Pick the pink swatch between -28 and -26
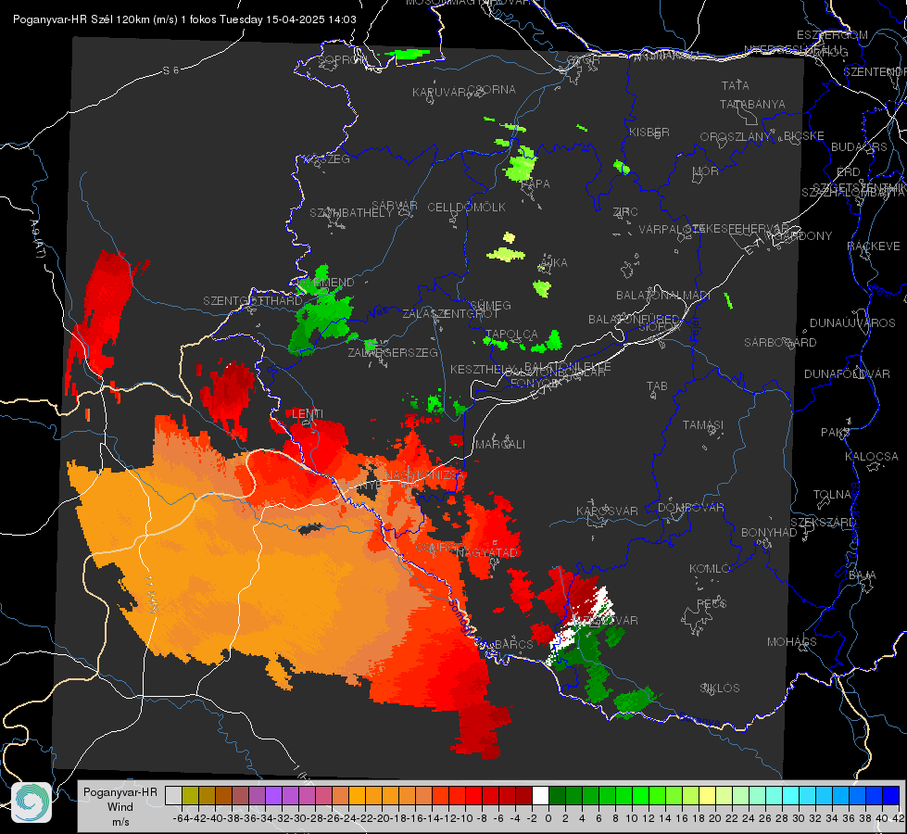 point(323,796)
